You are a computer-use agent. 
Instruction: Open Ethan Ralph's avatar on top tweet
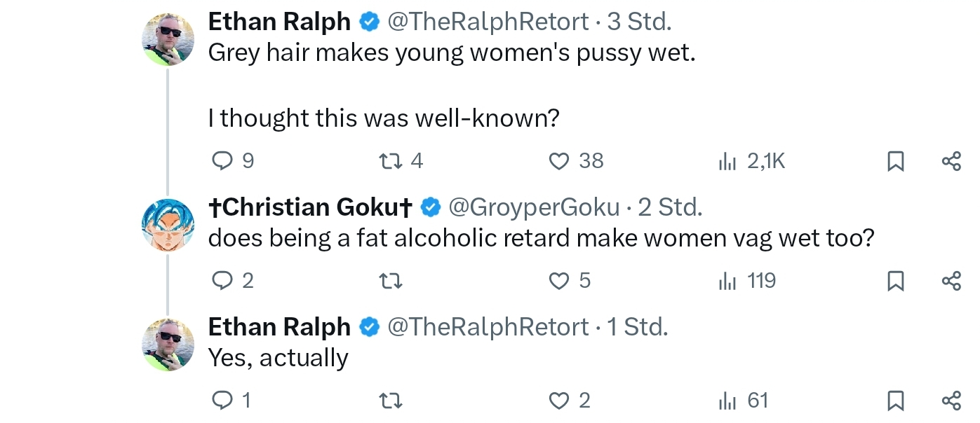pyautogui.click(x=168, y=39)
